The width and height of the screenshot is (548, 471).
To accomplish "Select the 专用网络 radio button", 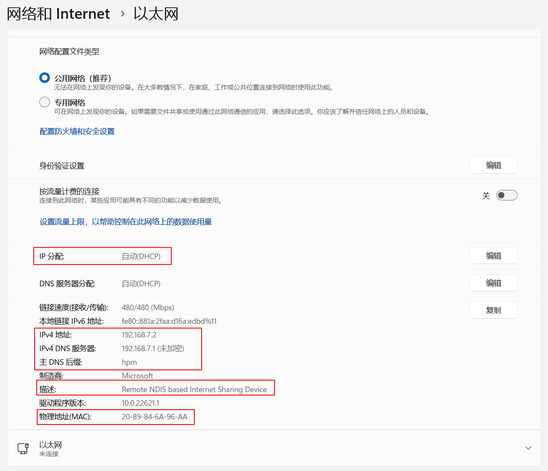I will click(x=44, y=102).
